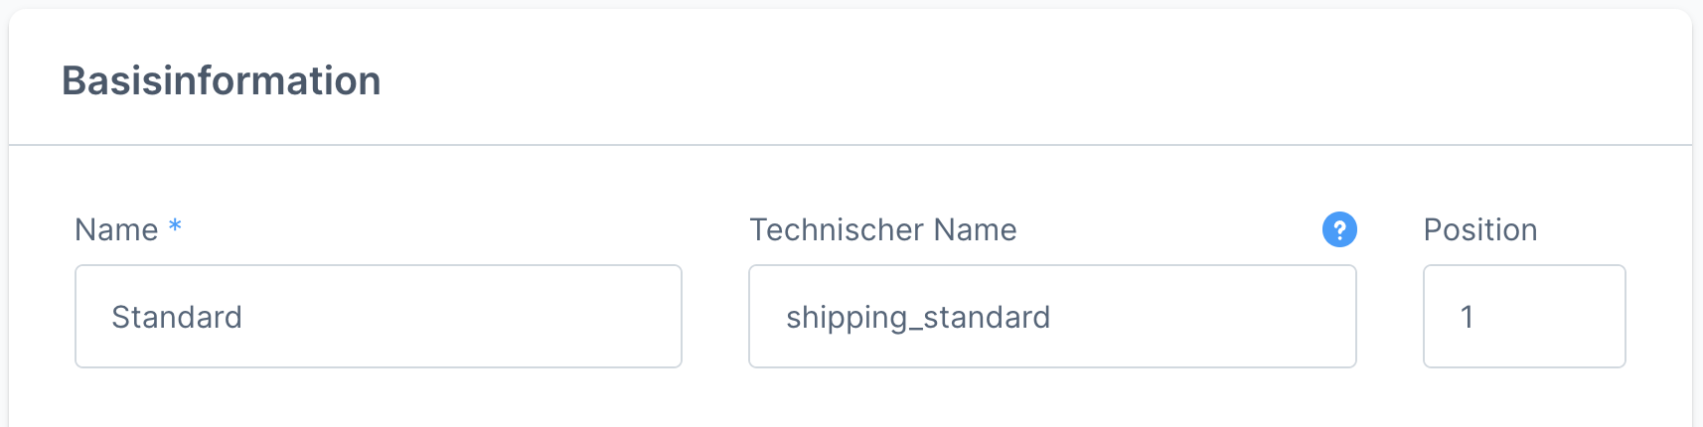Click blank area right of Position value
This screenshot has height=427, width=1703.
click(1560, 317)
